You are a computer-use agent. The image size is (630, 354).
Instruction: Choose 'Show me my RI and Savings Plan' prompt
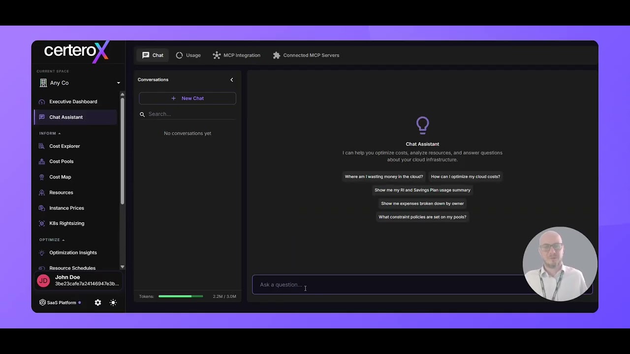click(422, 190)
